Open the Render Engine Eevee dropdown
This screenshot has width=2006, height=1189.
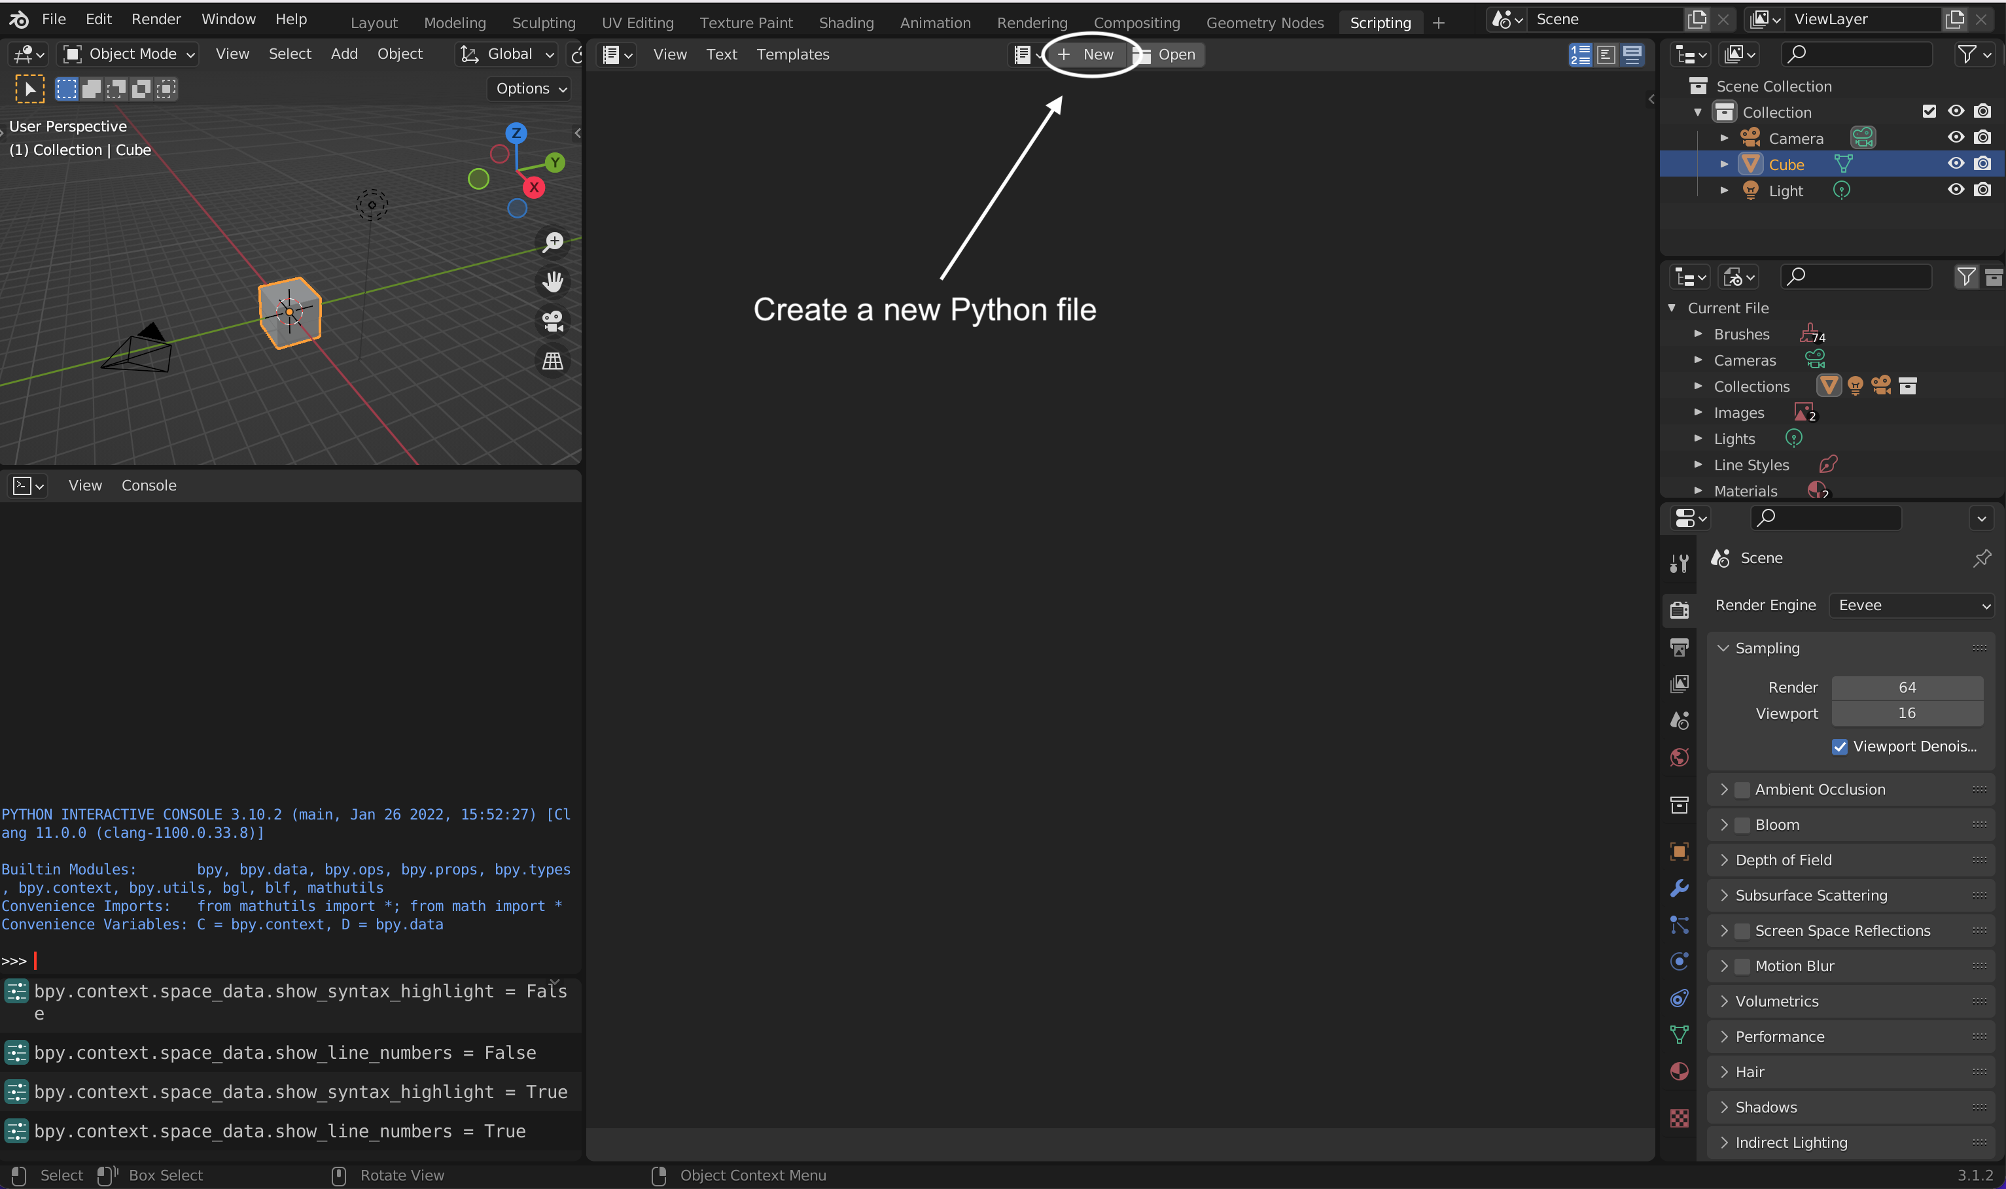(x=1911, y=606)
